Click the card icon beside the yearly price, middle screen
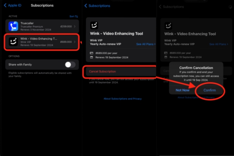The height and width of the screenshot is (156, 234). pyautogui.click(x=91, y=52)
